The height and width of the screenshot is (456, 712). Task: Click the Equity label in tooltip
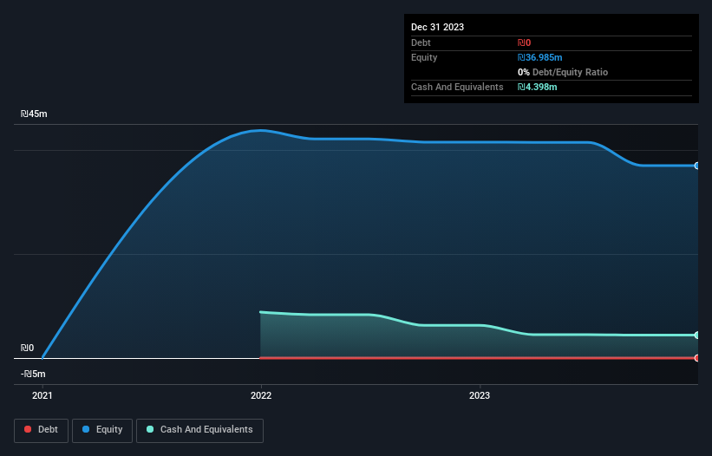424,57
